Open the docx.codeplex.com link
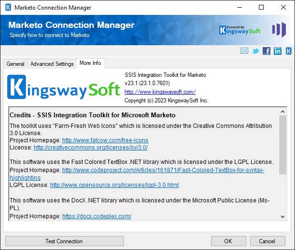The height and width of the screenshot is (250, 295). click(97, 216)
